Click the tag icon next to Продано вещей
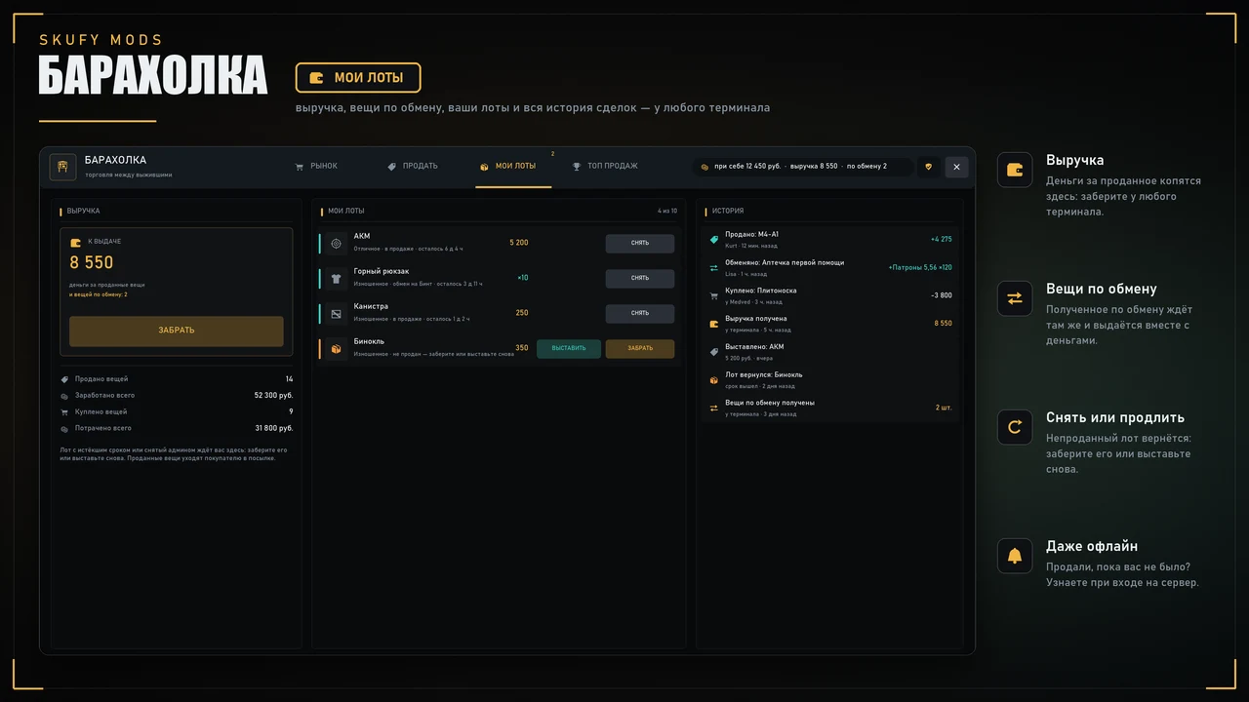 [65, 379]
